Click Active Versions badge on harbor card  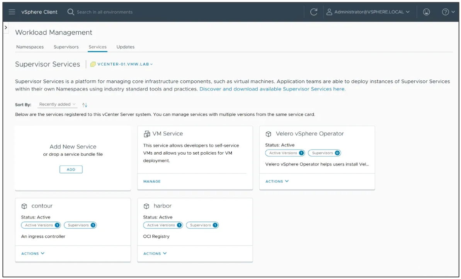coord(163,225)
